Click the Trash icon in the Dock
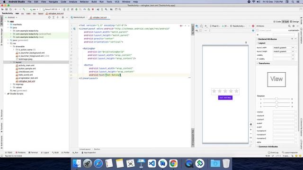Image resolution: width=303 pixels, height=170 pixels. (226, 163)
